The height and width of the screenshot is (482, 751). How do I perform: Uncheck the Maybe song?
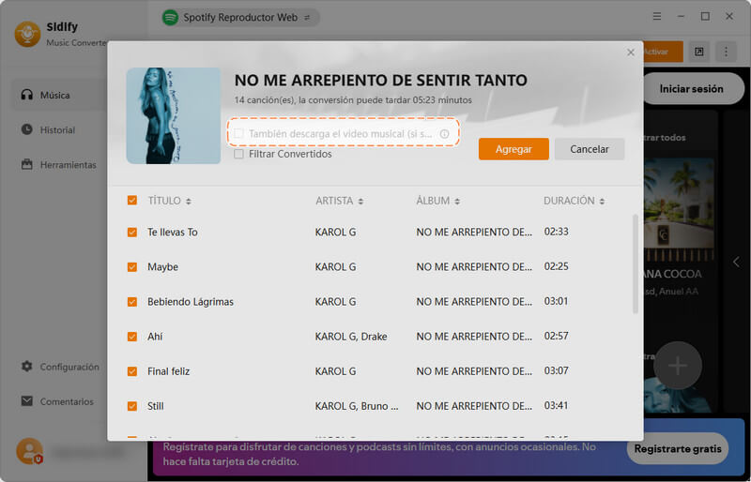[x=132, y=267]
